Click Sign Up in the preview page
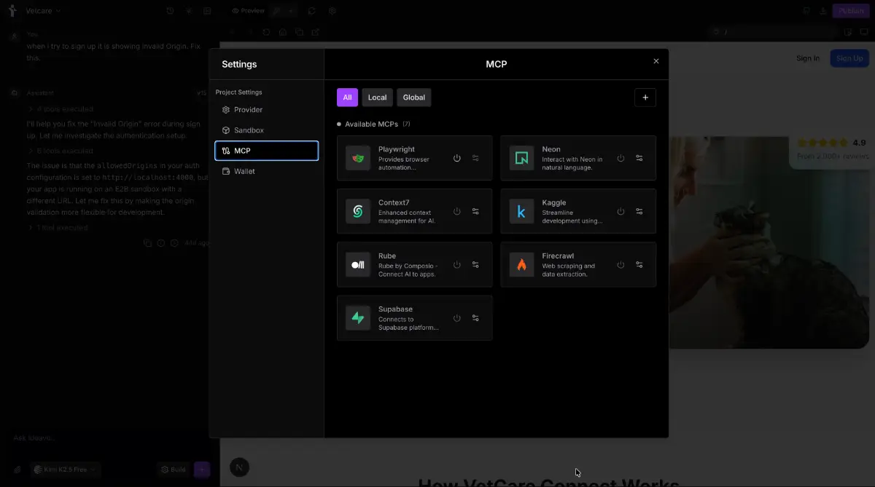 point(849,58)
